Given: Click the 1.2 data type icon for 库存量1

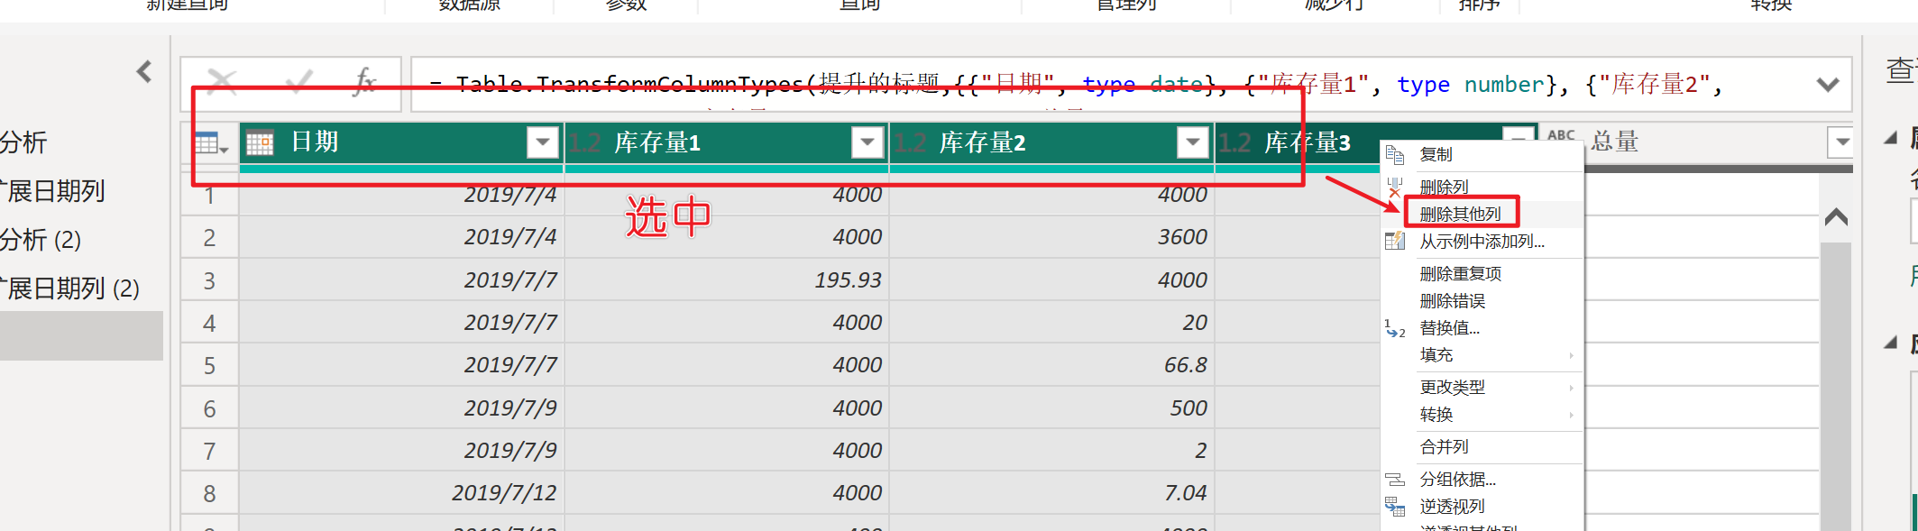Looking at the screenshot, I should tap(585, 143).
